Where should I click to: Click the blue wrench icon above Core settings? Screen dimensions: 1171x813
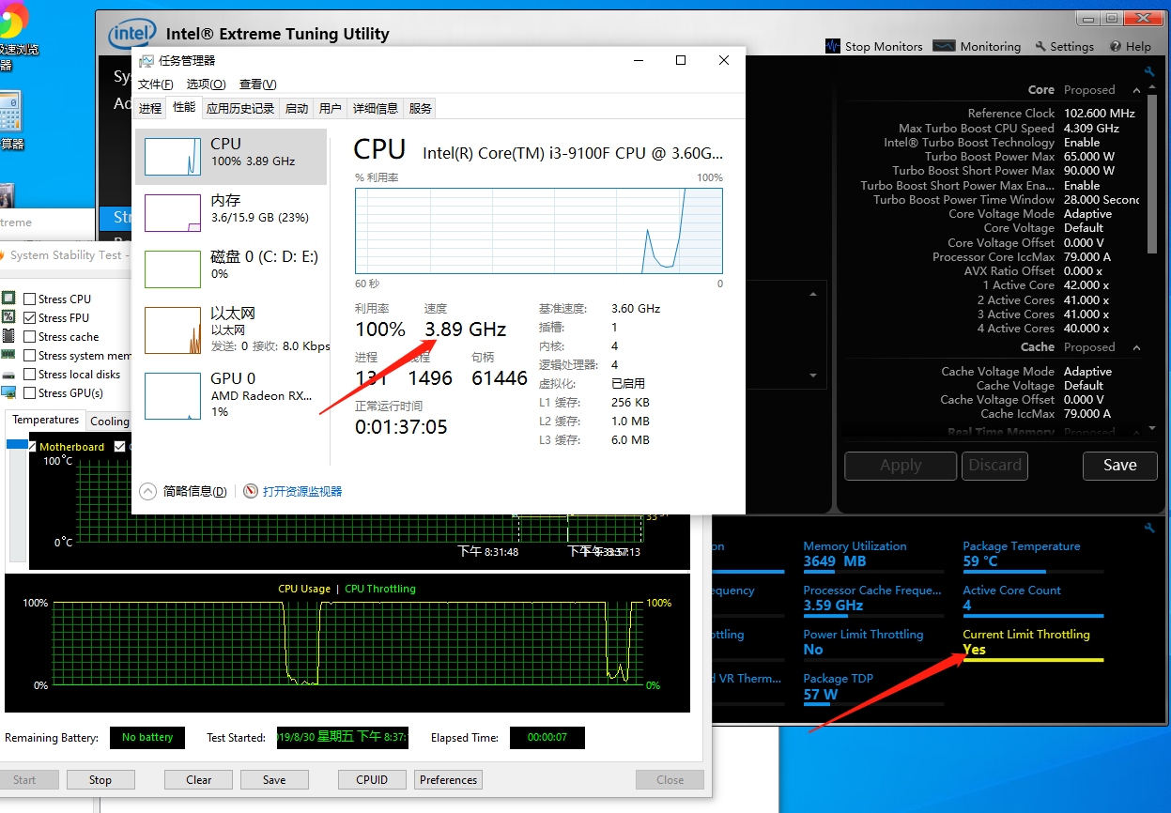(x=1149, y=72)
